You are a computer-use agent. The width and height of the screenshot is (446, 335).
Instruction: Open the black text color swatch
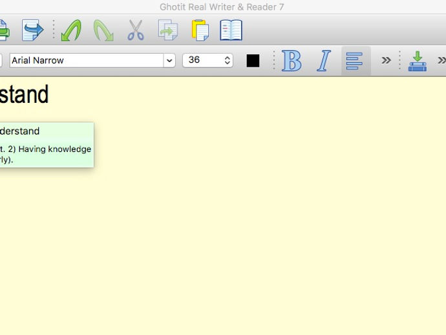pyautogui.click(x=253, y=61)
